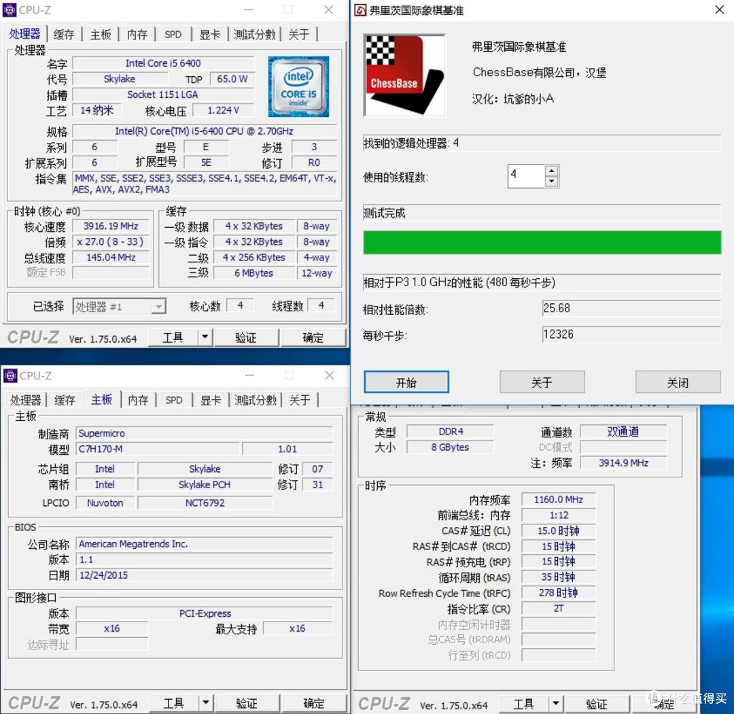
Task: Click NCT6792 LPCIO value
Action: click(x=205, y=503)
